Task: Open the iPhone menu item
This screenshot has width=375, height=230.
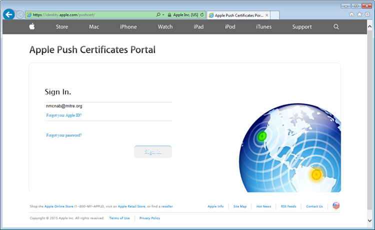Action: click(x=128, y=27)
